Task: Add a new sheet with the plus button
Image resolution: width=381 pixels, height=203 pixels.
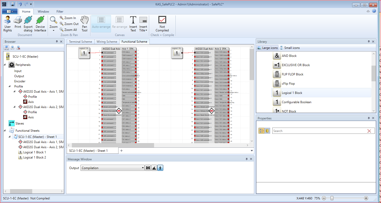Action: pos(122,151)
